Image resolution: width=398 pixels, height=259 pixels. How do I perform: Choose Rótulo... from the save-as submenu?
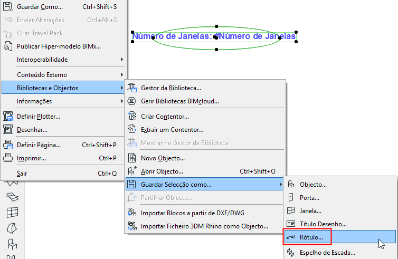[311, 237]
